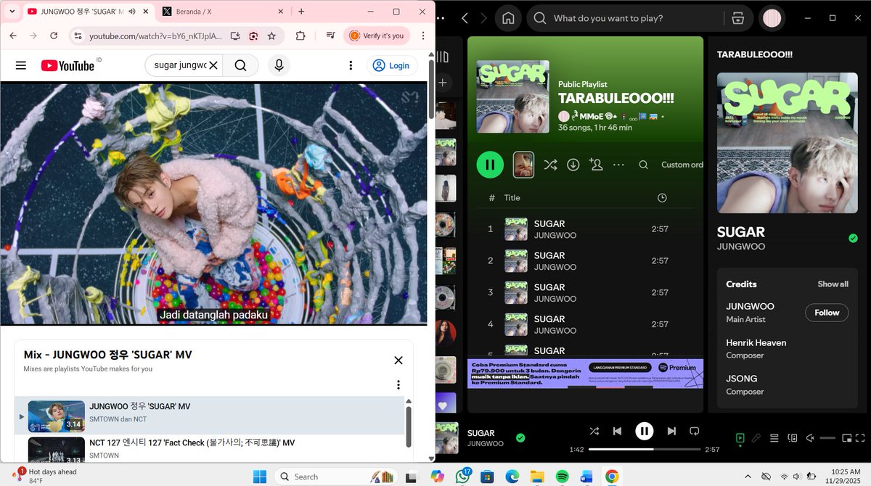
Task: Click the YouTube Login button
Action: coord(392,65)
